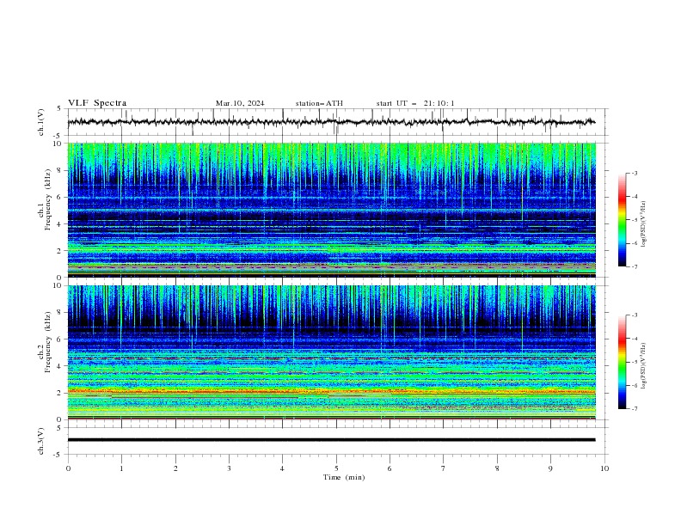The width and height of the screenshot is (681, 526).
Task: Click the "-7" label on ch.2 colorbar
Action: [x=634, y=409]
